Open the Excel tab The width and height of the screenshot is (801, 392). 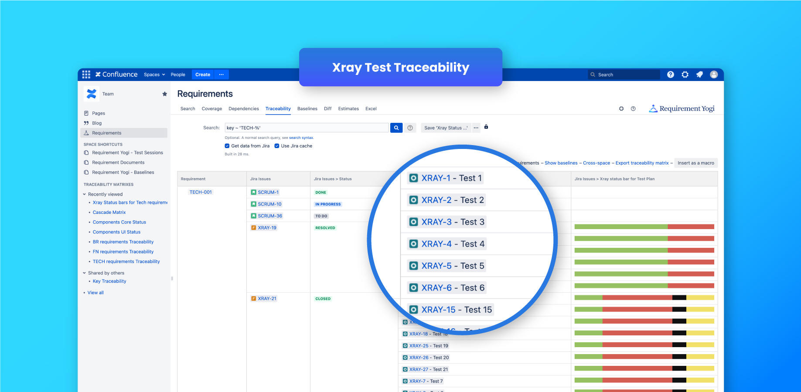[x=371, y=108]
